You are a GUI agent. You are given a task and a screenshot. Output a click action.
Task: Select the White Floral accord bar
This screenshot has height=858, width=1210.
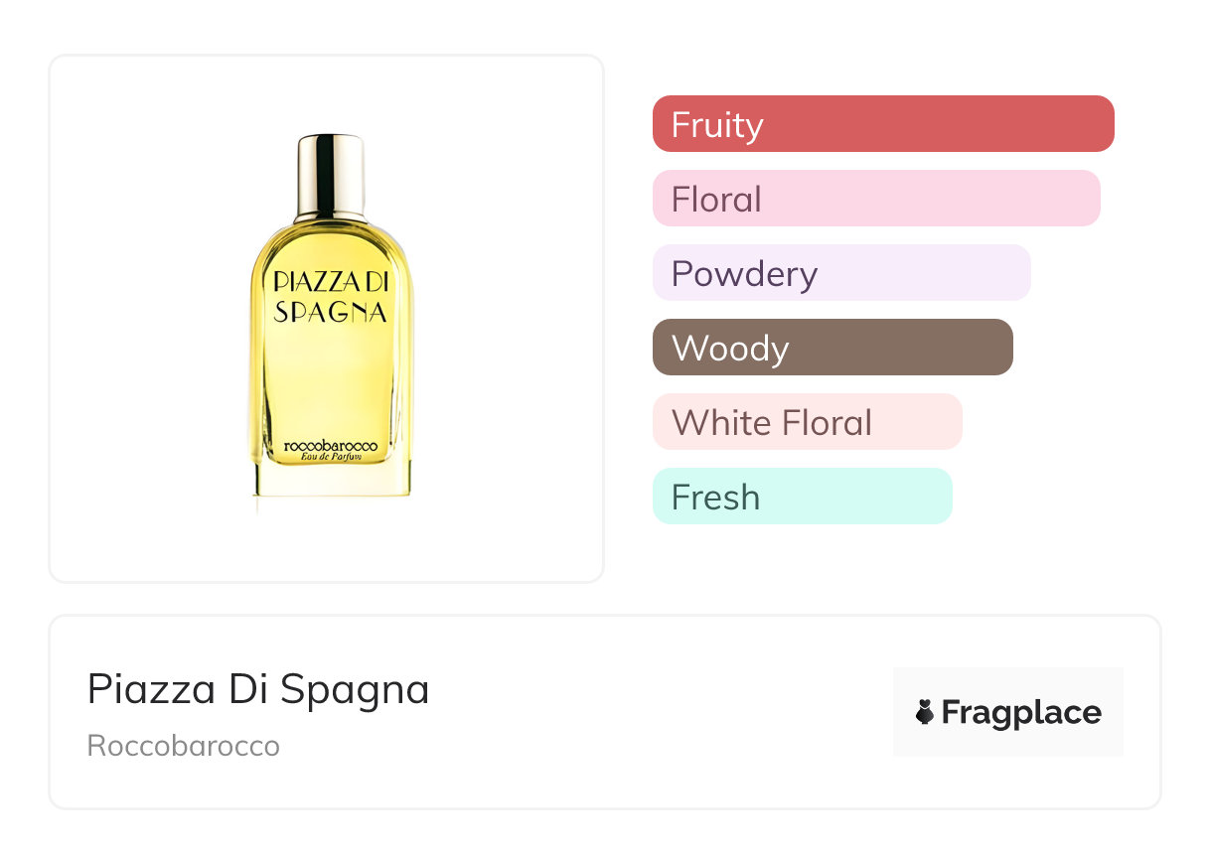(x=807, y=422)
